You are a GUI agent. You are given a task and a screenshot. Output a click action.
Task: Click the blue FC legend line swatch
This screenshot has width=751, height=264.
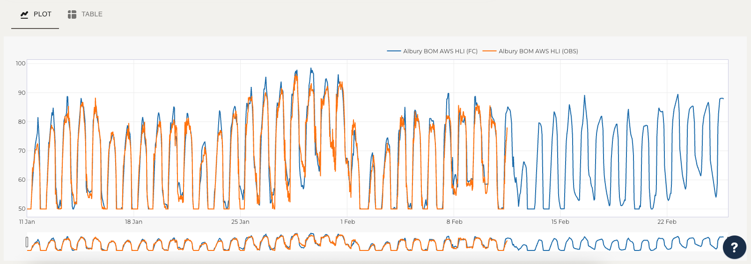tap(394, 51)
